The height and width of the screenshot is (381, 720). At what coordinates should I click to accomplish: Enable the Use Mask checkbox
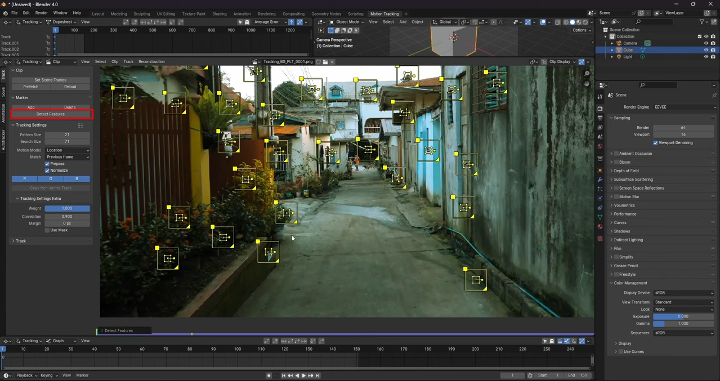(47, 230)
